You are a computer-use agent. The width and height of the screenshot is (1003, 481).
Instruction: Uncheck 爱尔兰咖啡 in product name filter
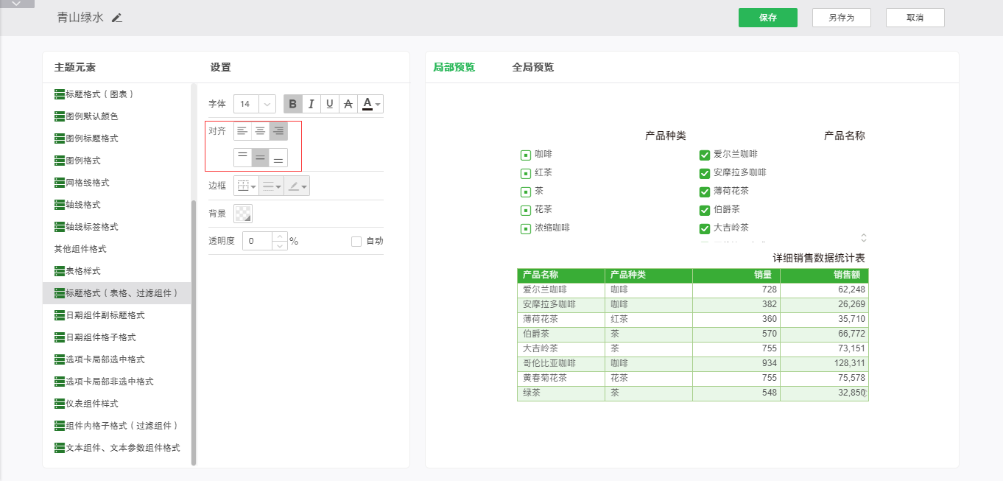pyautogui.click(x=705, y=155)
